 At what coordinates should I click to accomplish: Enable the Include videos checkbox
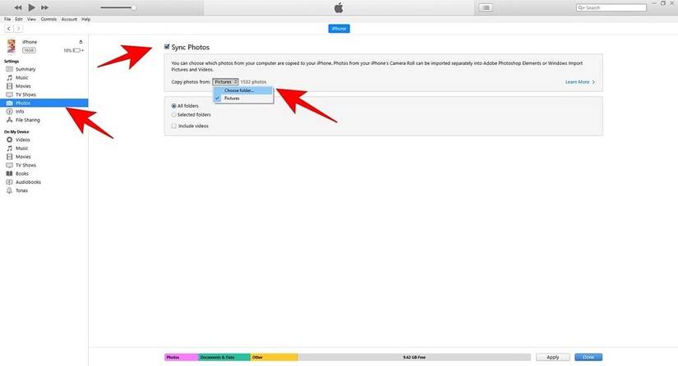tap(174, 126)
